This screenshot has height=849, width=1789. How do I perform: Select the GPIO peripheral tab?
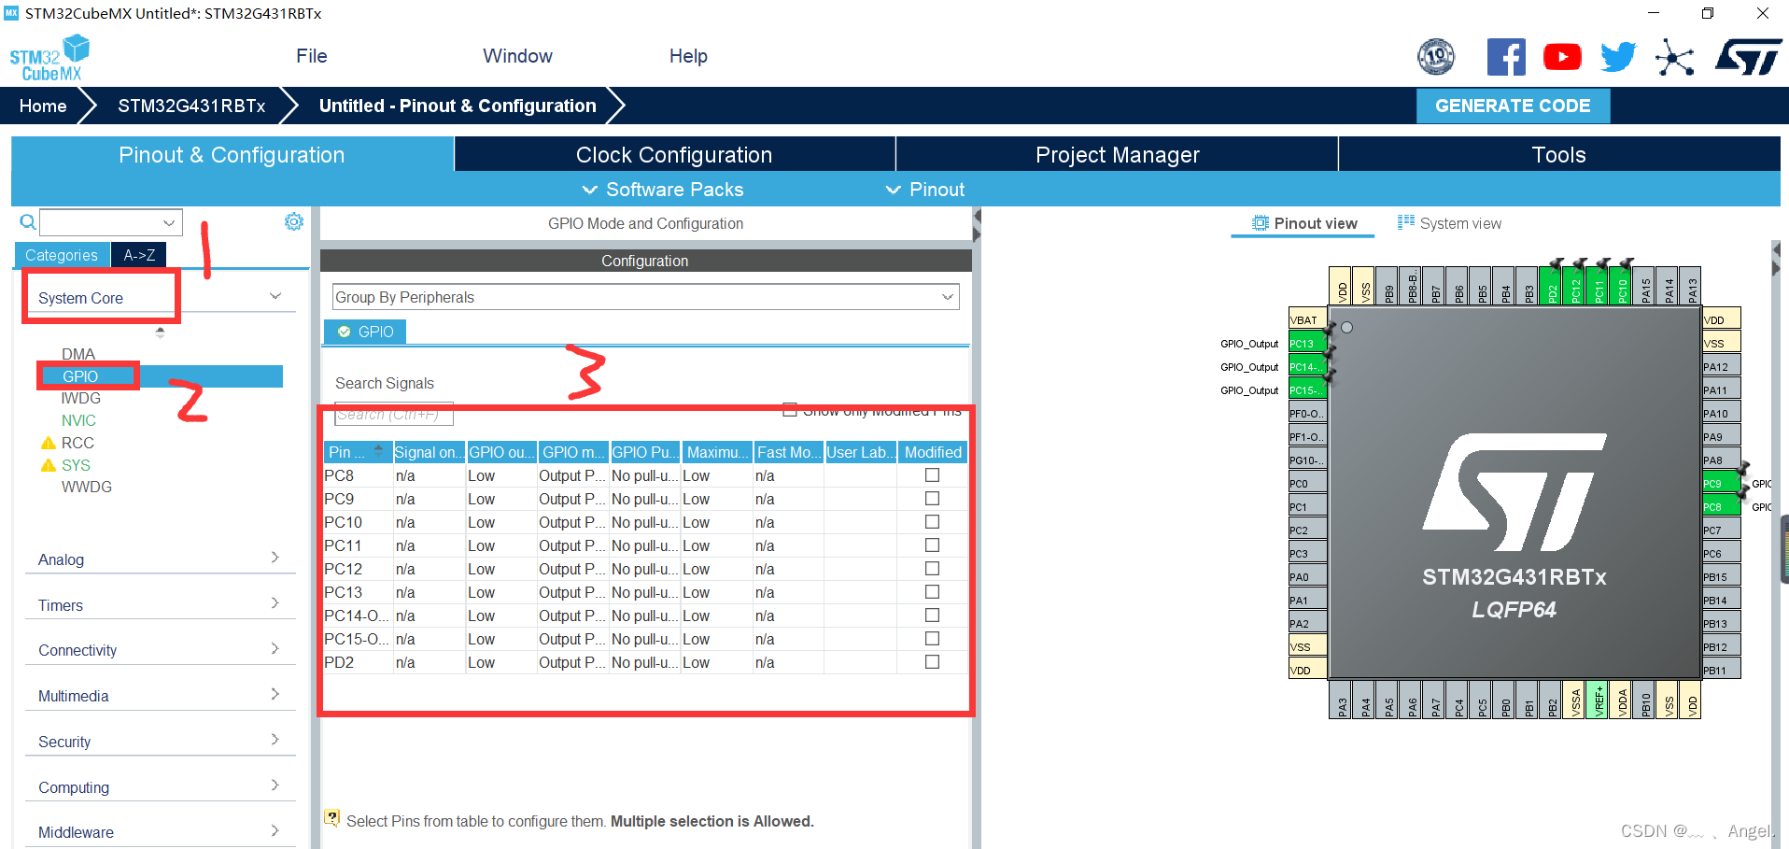pyautogui.click(x=365, y=332)
